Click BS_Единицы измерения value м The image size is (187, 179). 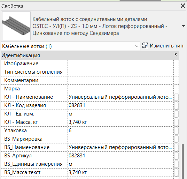[70, 164]
